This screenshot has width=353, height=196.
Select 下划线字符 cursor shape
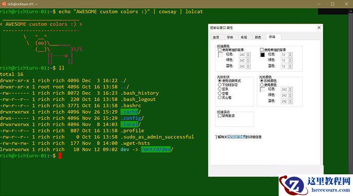219,85
